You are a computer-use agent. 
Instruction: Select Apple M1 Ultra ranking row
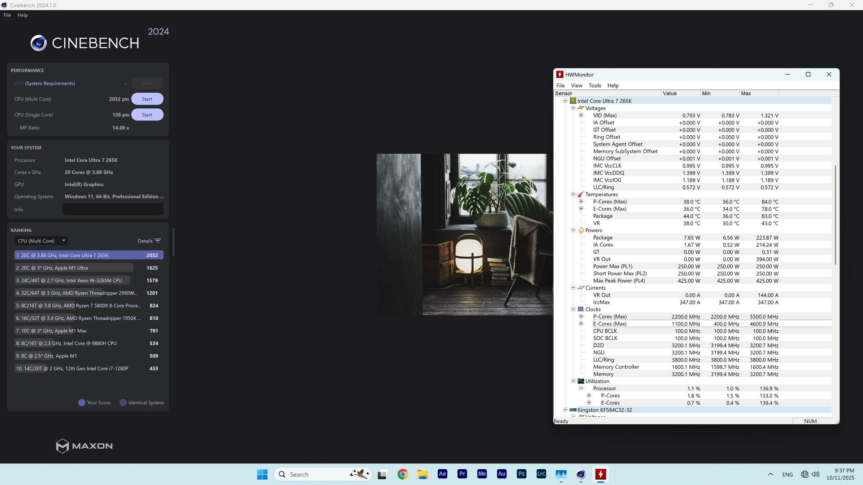click(x=89, y=268)
